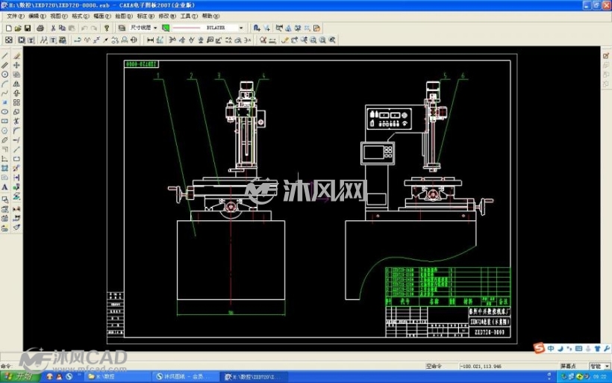Select the Move/translate tool

tap(16, 65)
